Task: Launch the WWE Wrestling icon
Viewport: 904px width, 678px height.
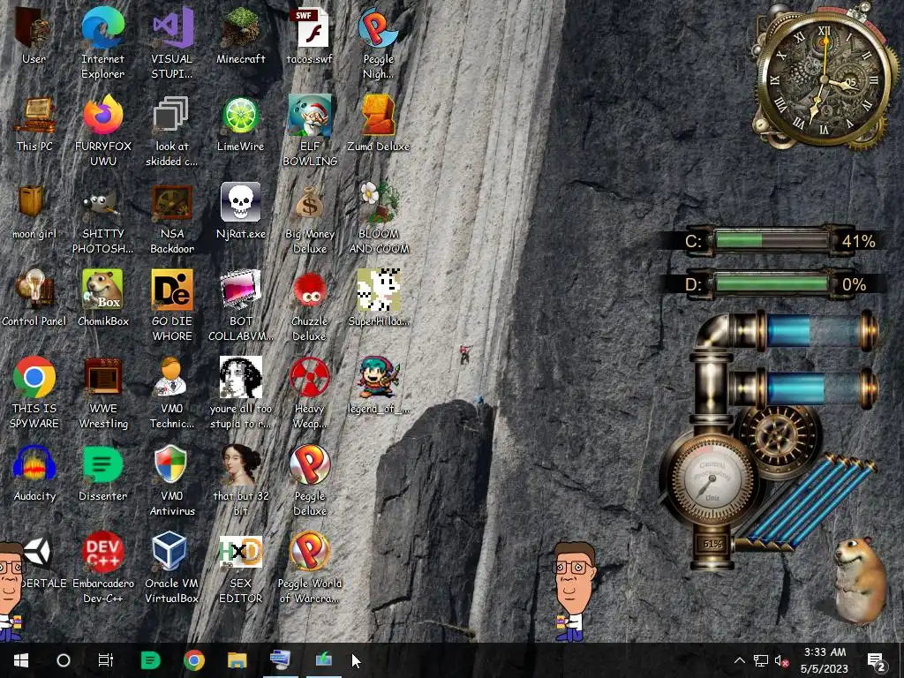Action: 102,393
